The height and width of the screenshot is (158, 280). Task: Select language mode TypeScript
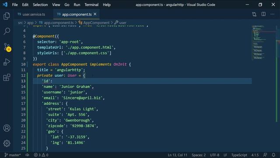[x=239, y=155]
